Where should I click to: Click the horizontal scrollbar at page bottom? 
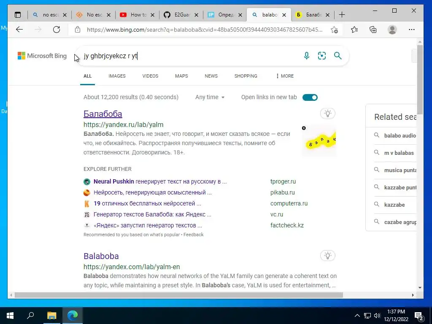pos(179,295)
